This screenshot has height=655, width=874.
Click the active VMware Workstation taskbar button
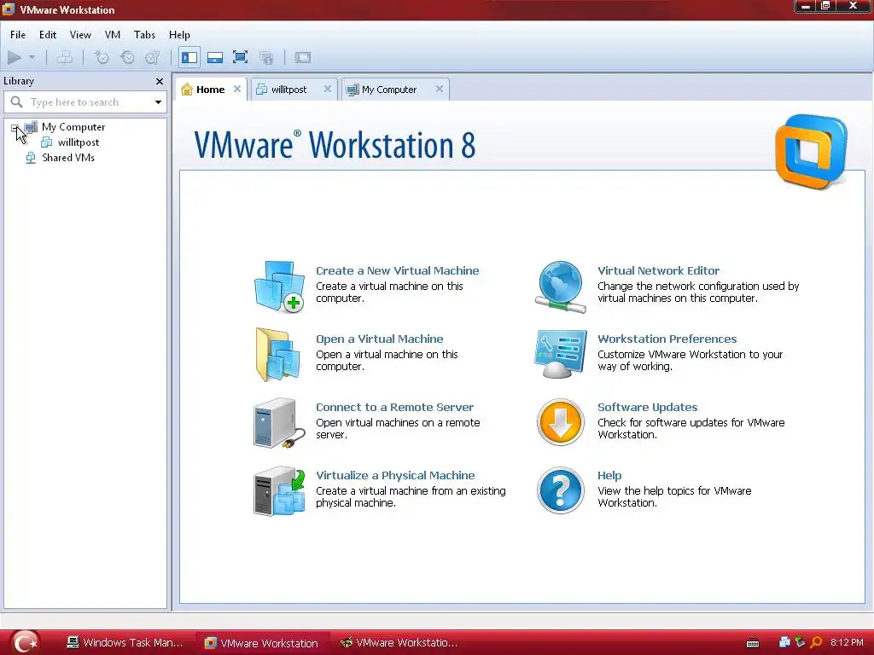pos(263,643)
